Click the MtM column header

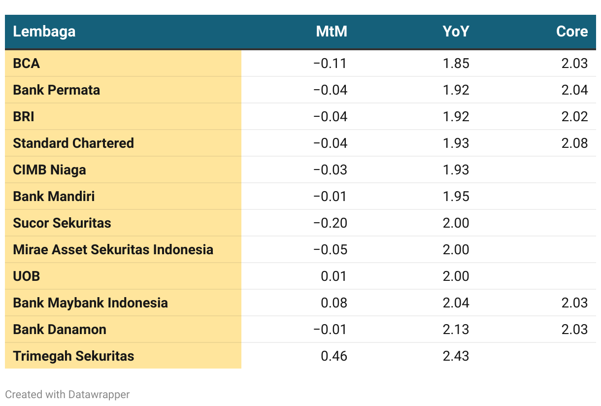332,32
